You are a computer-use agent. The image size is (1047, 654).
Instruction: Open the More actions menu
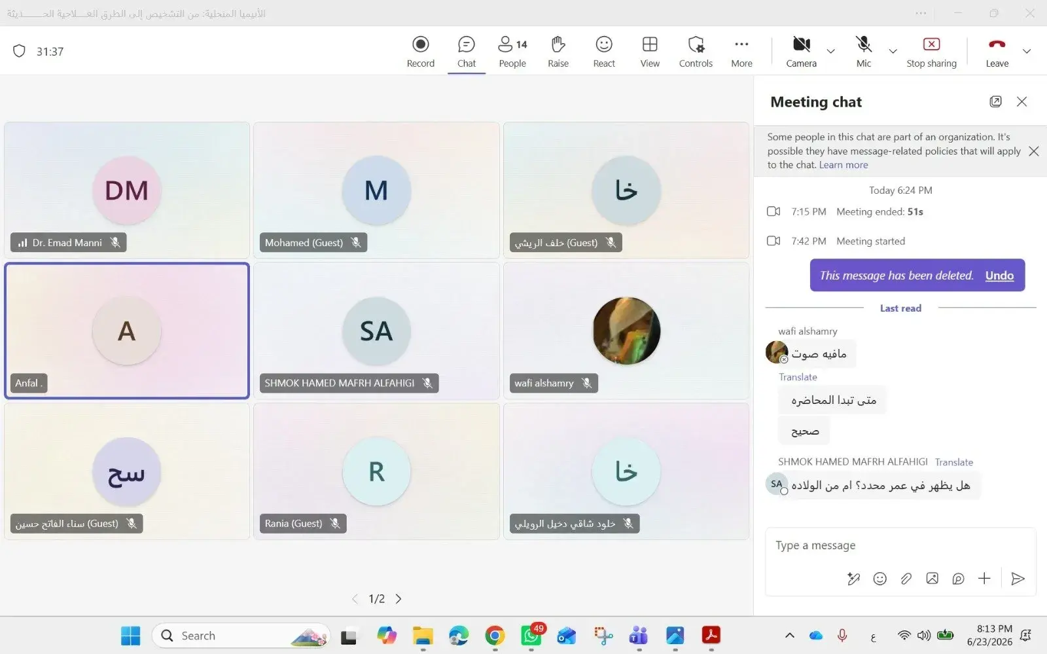point(741,52)
